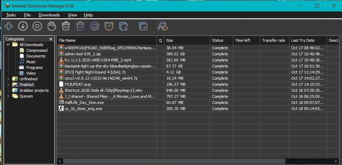Expand the Finished tree node
The height and width of the screenshot is (165, 342).
coord(8,85)
